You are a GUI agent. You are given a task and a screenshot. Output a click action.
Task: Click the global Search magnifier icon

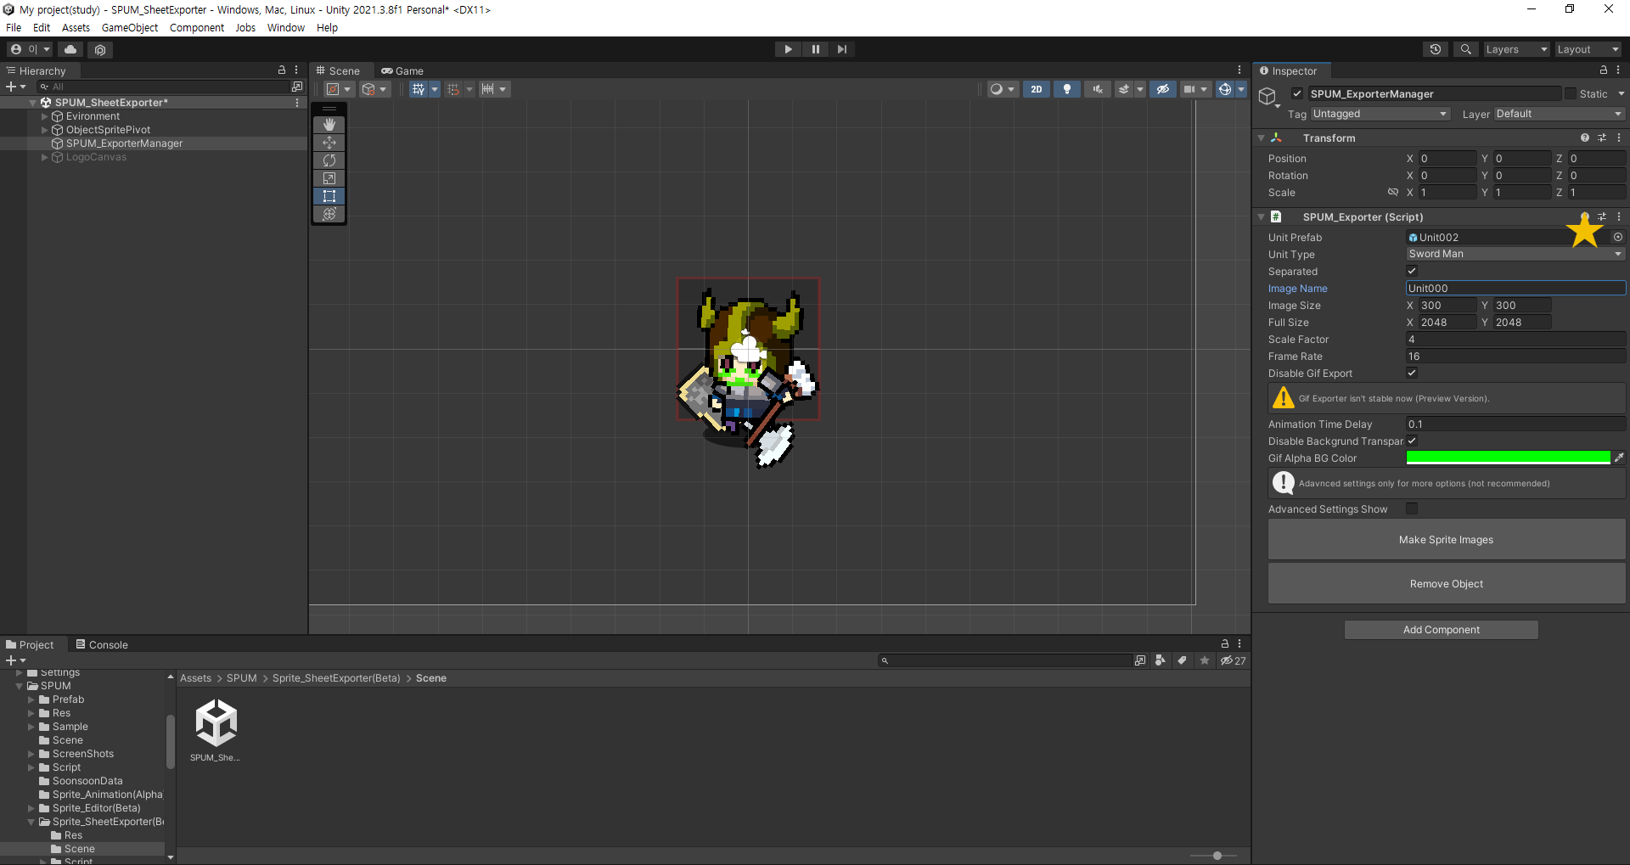coord(1465,49)
